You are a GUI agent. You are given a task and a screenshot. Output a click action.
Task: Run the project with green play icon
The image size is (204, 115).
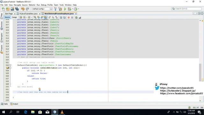tap(65, 9)
